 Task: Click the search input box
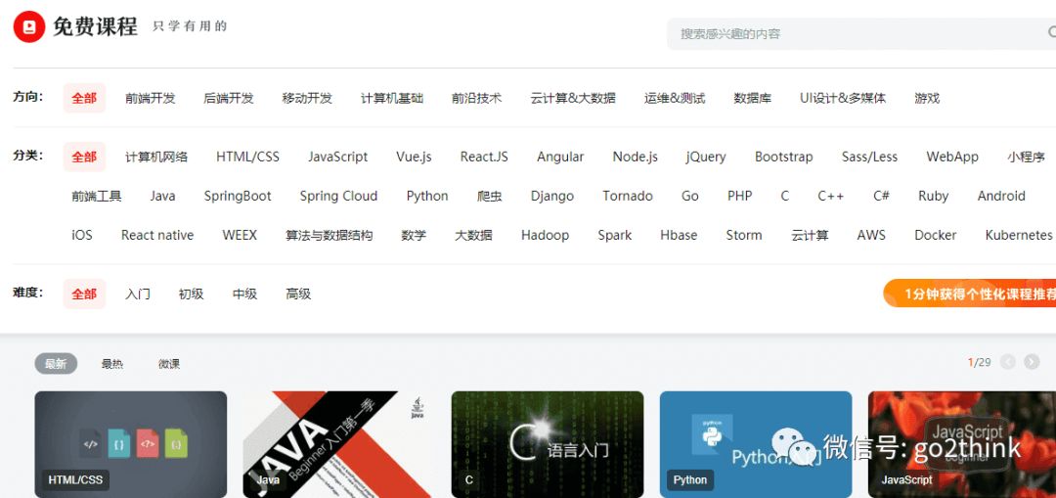tap(861, 33)
